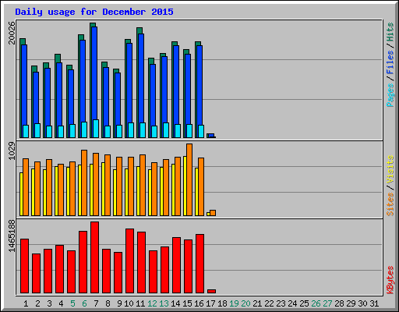399x312 pixels.
Task: Click the blue Files bar for day 7
Action: pyautogui.click(x=94, y=73)
